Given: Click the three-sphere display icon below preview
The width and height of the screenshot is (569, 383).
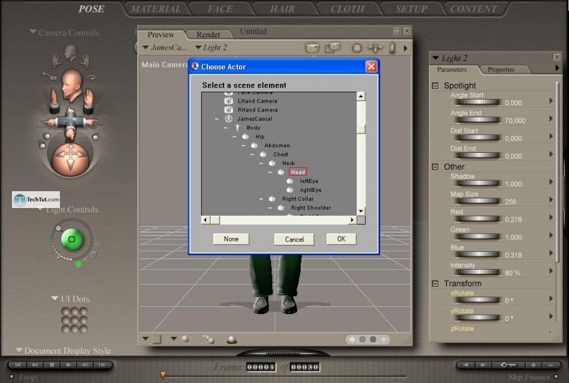Looking at the screenshot, I should click(x=208, y=339).
